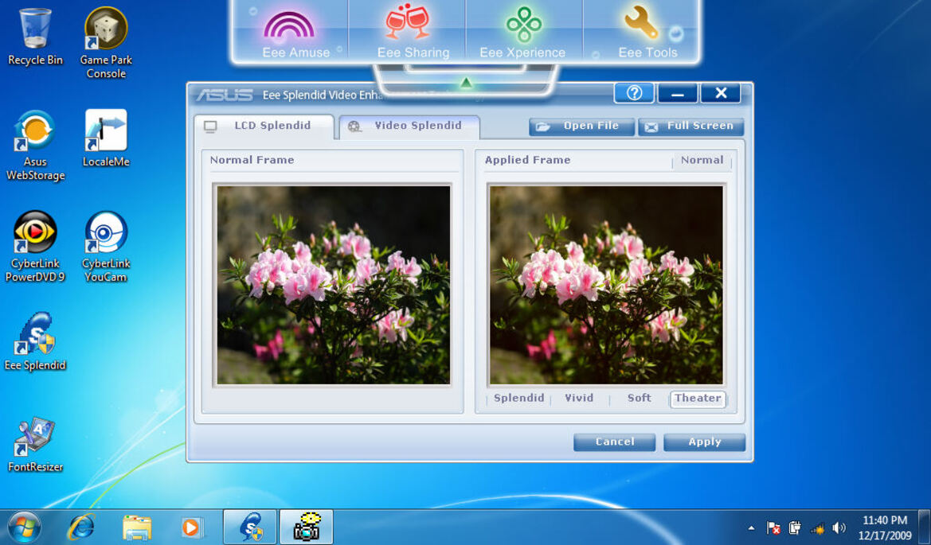
Task: Close the Eee Splendid window
Action: click(720, 93)
